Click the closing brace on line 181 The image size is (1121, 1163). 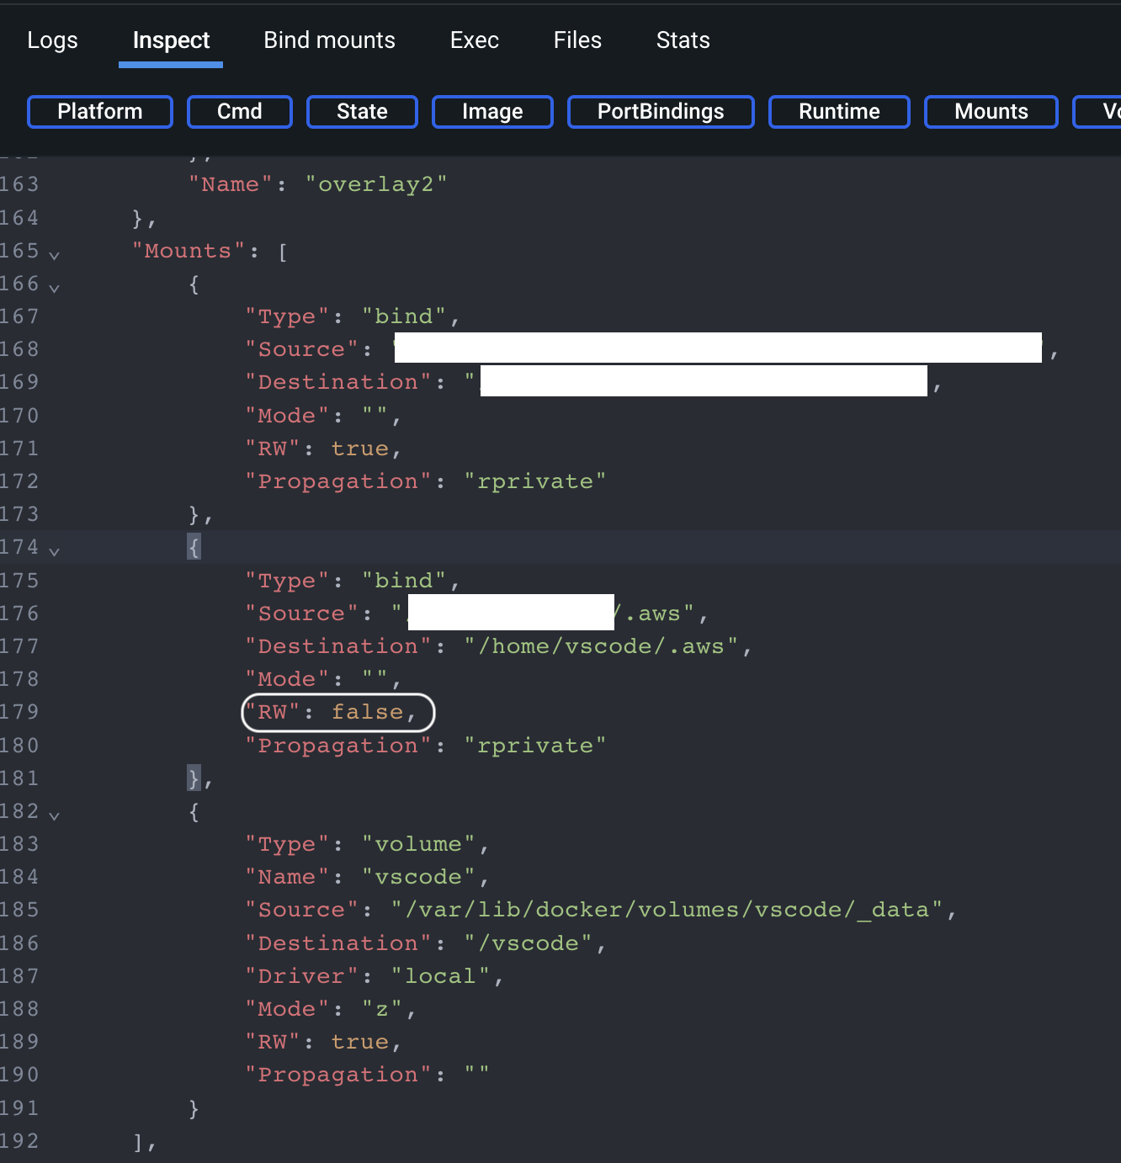(194, 778)
